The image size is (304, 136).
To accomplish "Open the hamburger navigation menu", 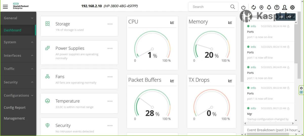I will click(x=5, y=7).
